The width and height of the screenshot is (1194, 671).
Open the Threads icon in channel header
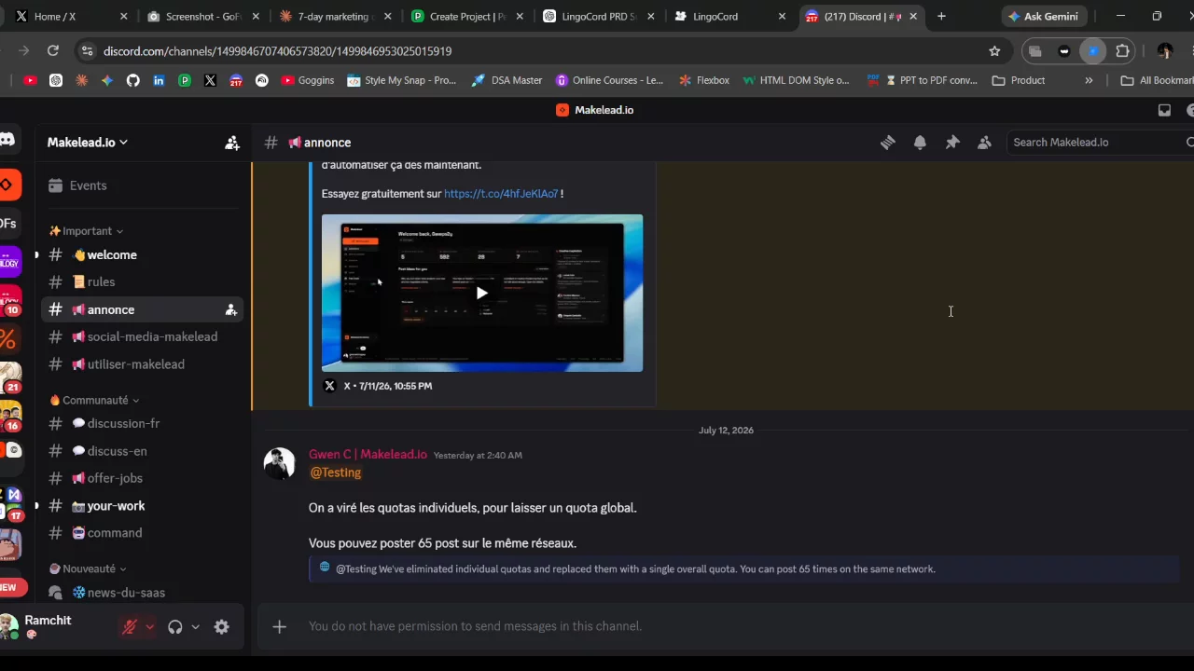(887, 143)
